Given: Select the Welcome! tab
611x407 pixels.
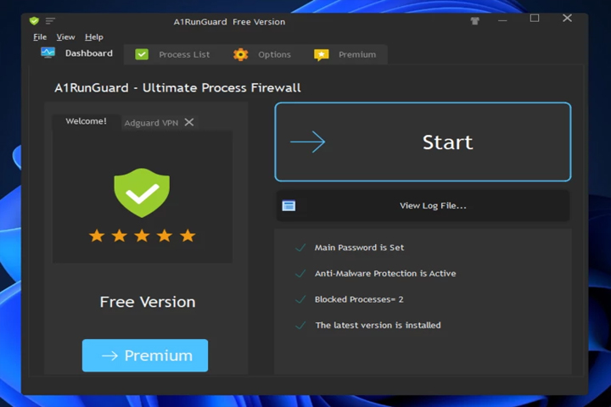Looking at the screenshot, I should point(86,121).
